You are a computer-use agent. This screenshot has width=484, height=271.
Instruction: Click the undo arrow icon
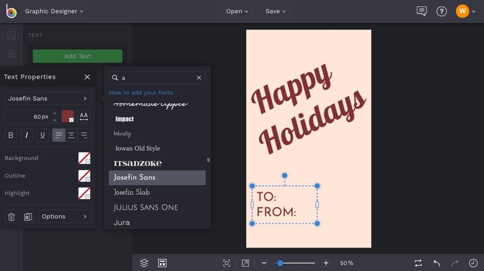(x=437, y=263)
